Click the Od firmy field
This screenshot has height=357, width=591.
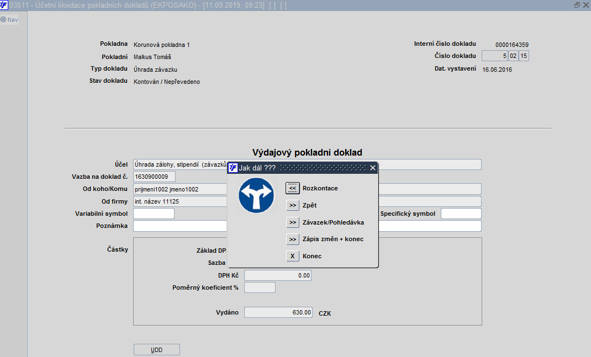click(x=307, y=201)
